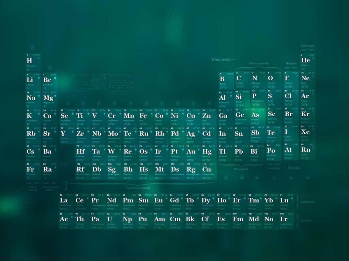Select the Radon (Rn) cell
The height and width of the screenshot is (261, 349).
[x=308, y=152]
